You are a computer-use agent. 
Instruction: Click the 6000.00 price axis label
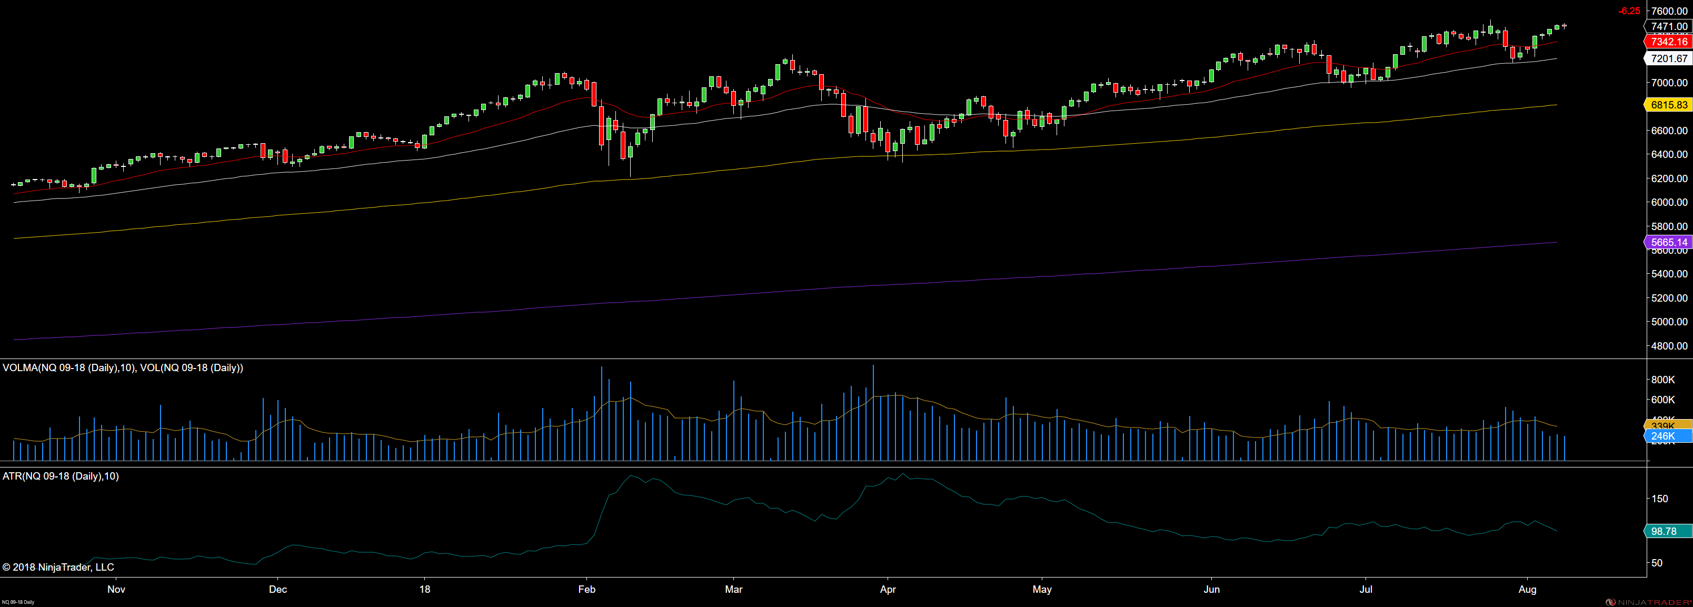coord(1669,202)
